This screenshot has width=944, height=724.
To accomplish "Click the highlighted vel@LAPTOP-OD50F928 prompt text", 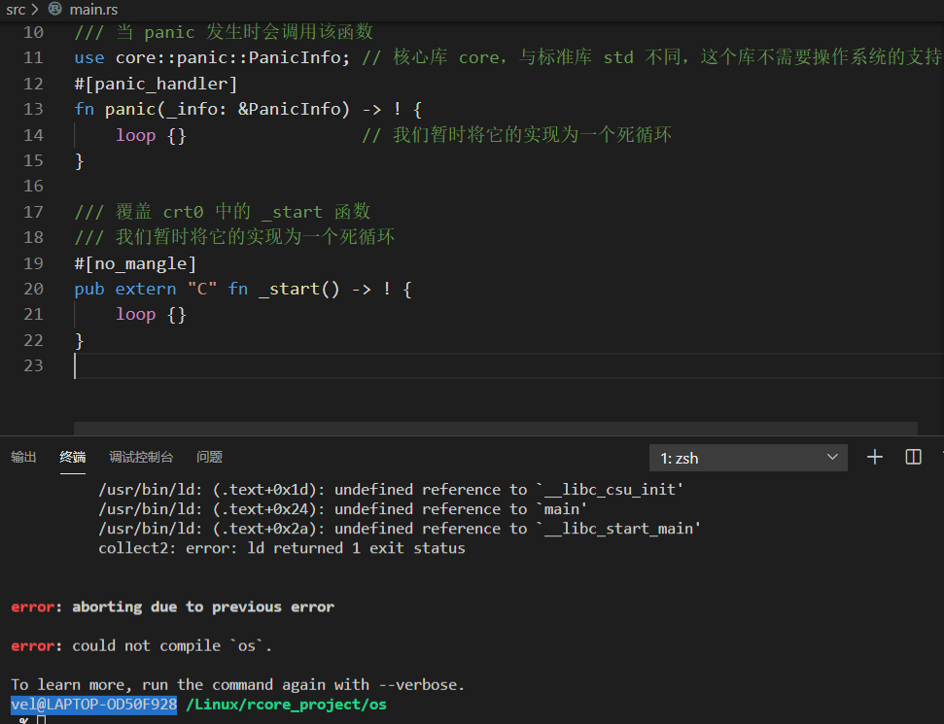I will pyautogui.click(x=94, y=705).
